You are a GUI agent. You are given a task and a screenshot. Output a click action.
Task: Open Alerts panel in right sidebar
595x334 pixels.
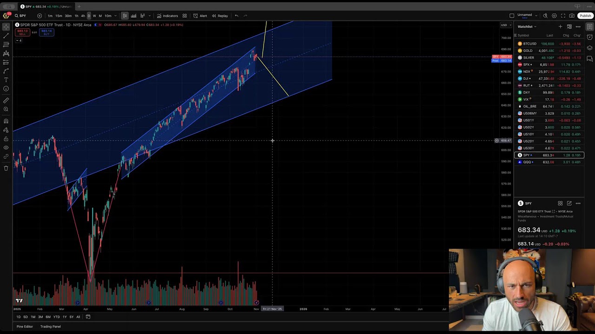tap(590, 37)
